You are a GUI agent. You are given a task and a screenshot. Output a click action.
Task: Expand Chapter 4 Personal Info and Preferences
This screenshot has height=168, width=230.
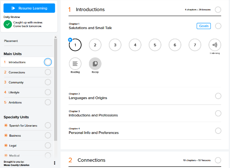tap(145, 131)
